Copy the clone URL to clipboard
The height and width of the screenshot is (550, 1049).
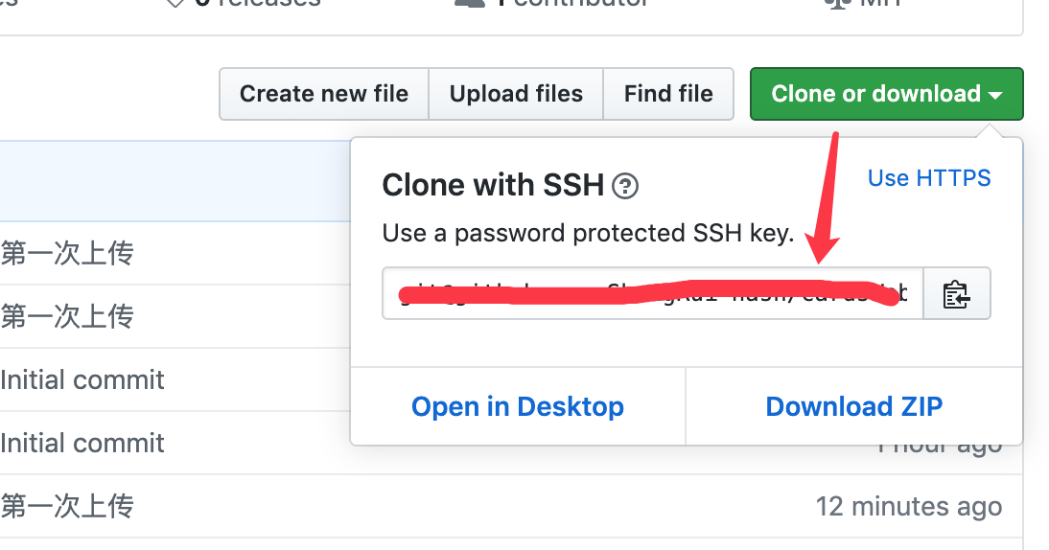click(957, 294)
